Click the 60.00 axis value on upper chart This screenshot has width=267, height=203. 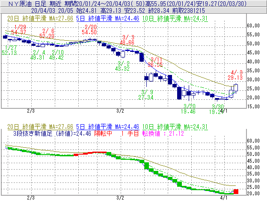click(x=253, y=26)
